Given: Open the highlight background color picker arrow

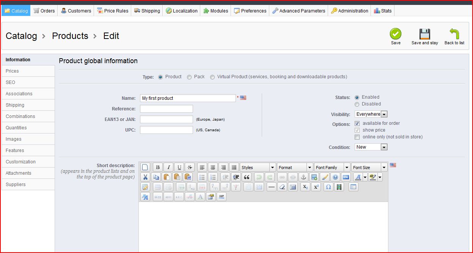Looking at the screenshot, I should [x=380, y=177].
